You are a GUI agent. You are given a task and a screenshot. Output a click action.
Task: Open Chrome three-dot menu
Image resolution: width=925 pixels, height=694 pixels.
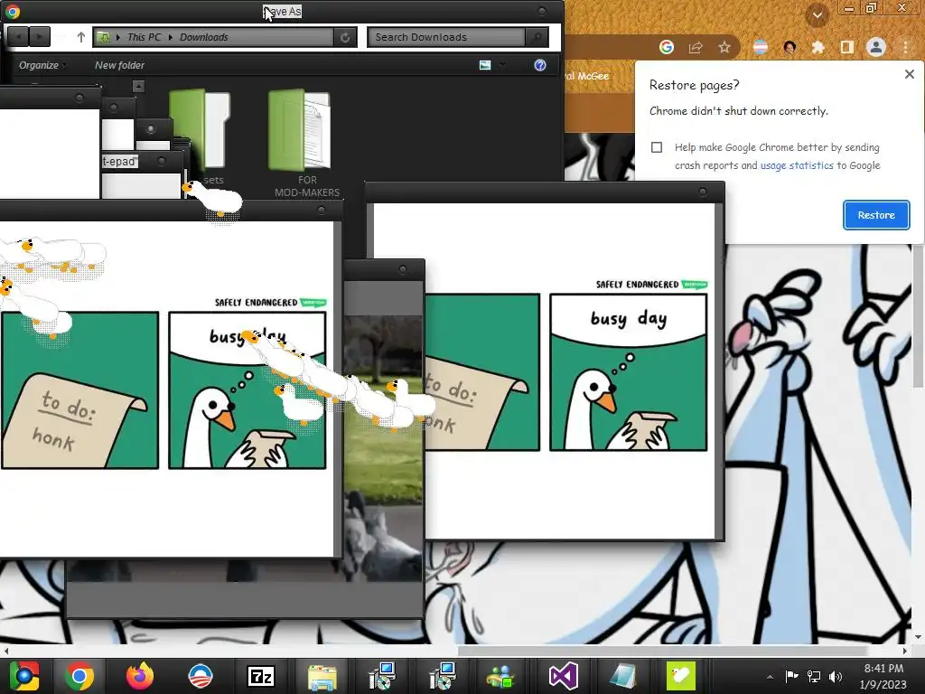pos(905,47)
